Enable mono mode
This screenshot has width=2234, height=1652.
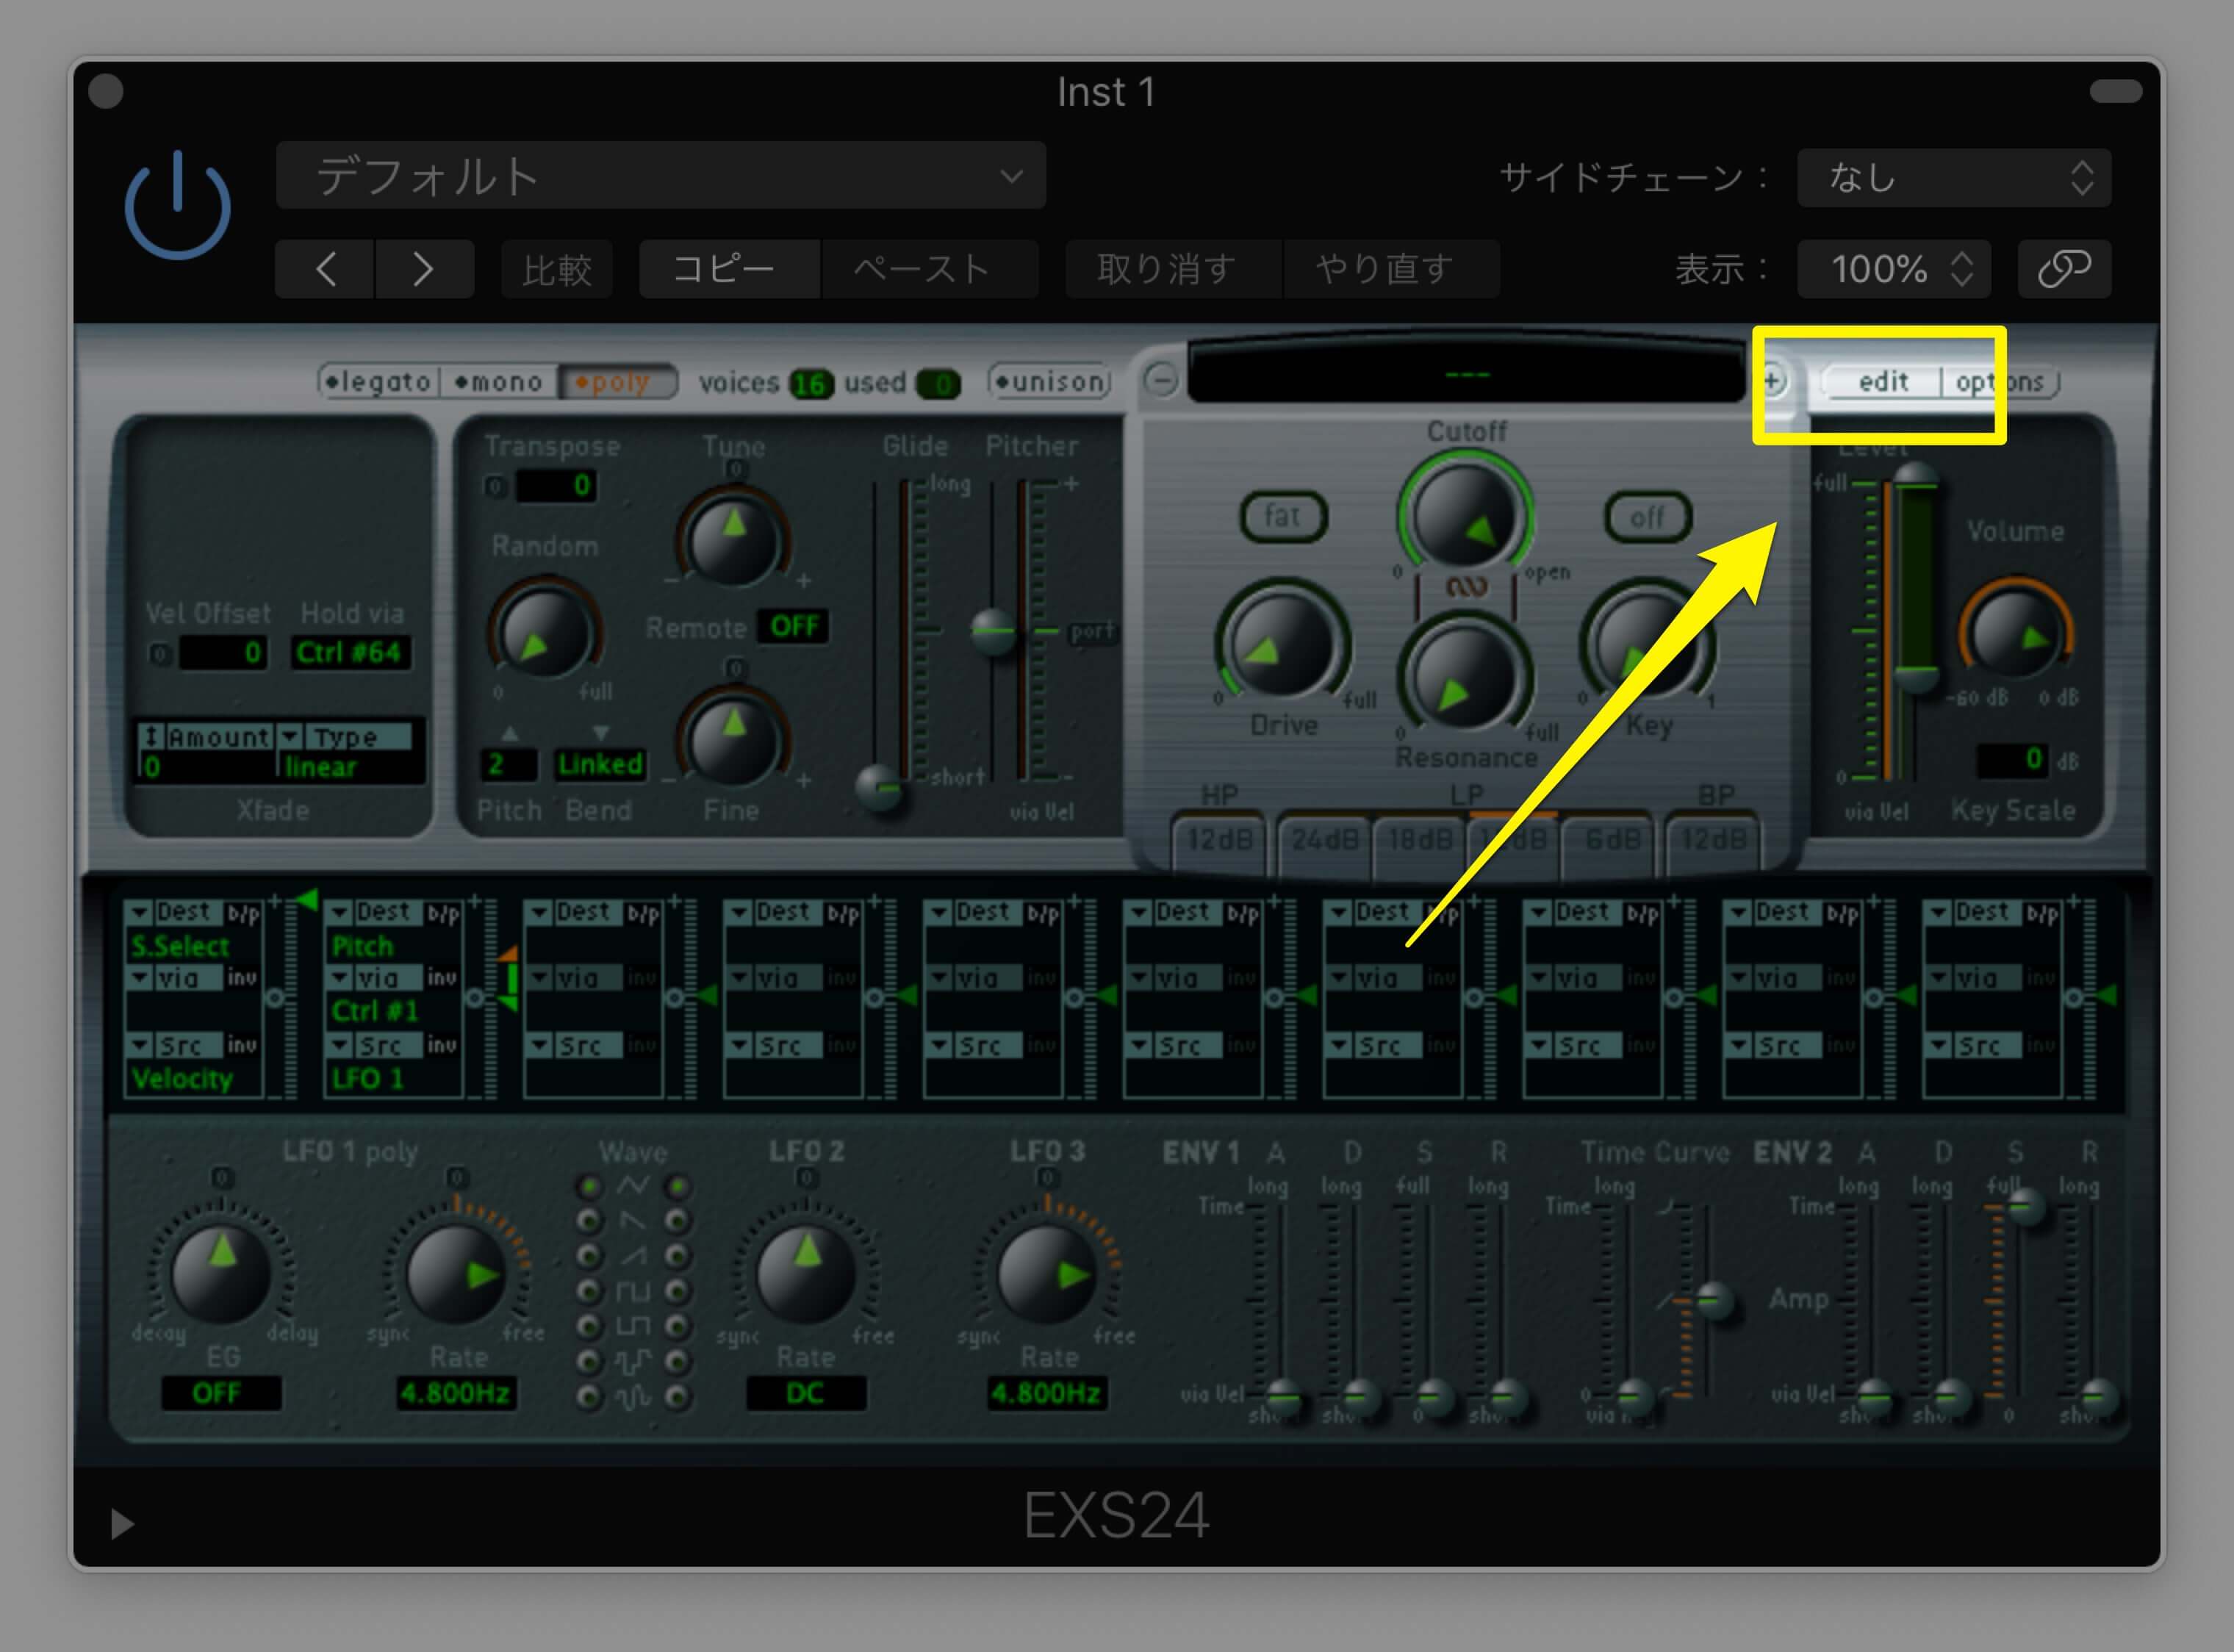498,381
